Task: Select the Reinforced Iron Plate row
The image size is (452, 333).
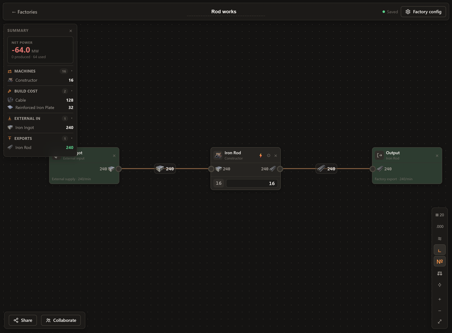Action: point(40,108)
